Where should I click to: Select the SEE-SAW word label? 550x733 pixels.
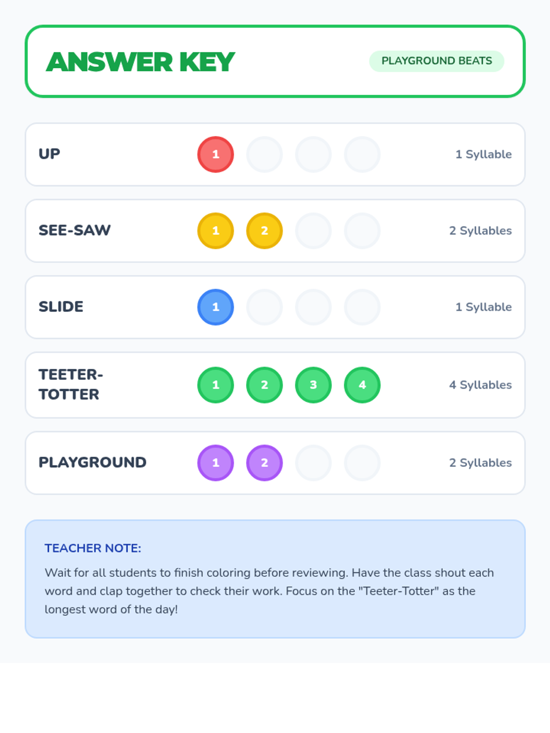(74, 230)
